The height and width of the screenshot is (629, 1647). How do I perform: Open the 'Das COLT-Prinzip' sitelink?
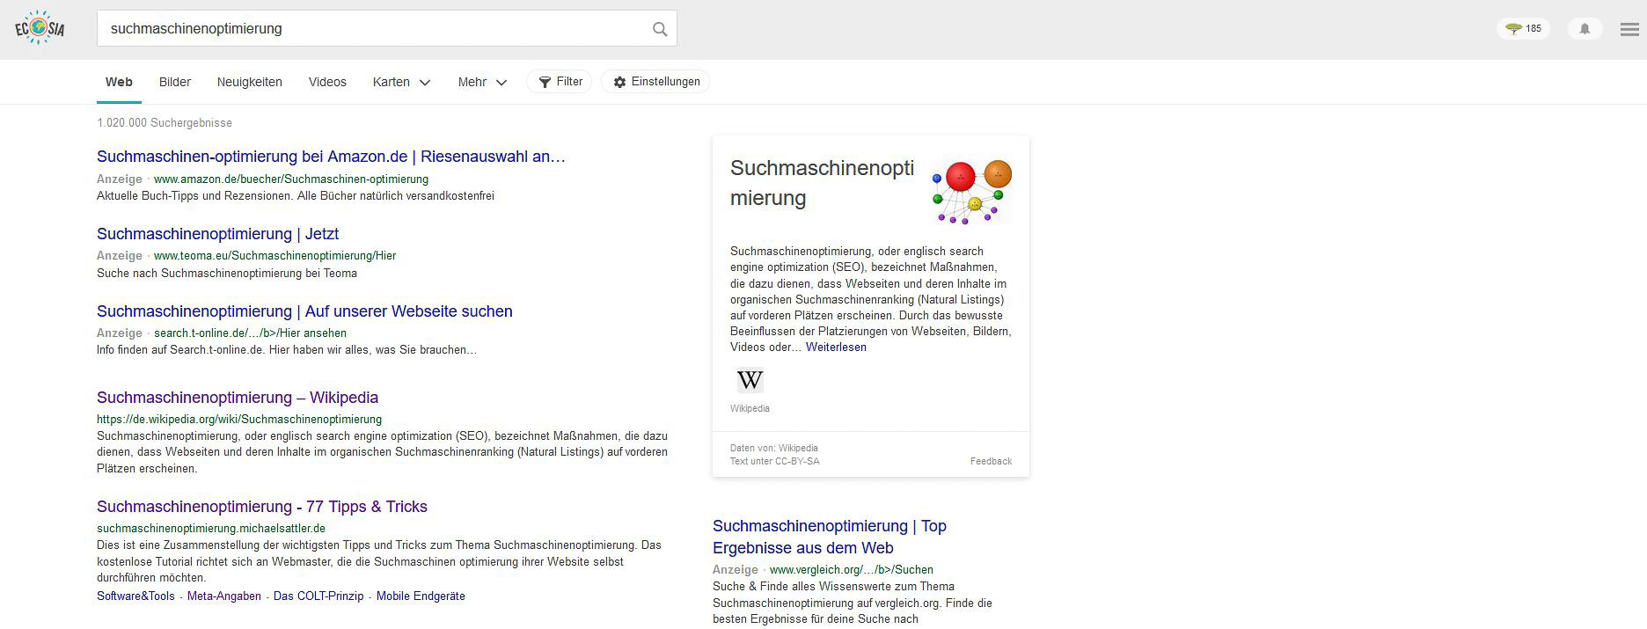318,596
